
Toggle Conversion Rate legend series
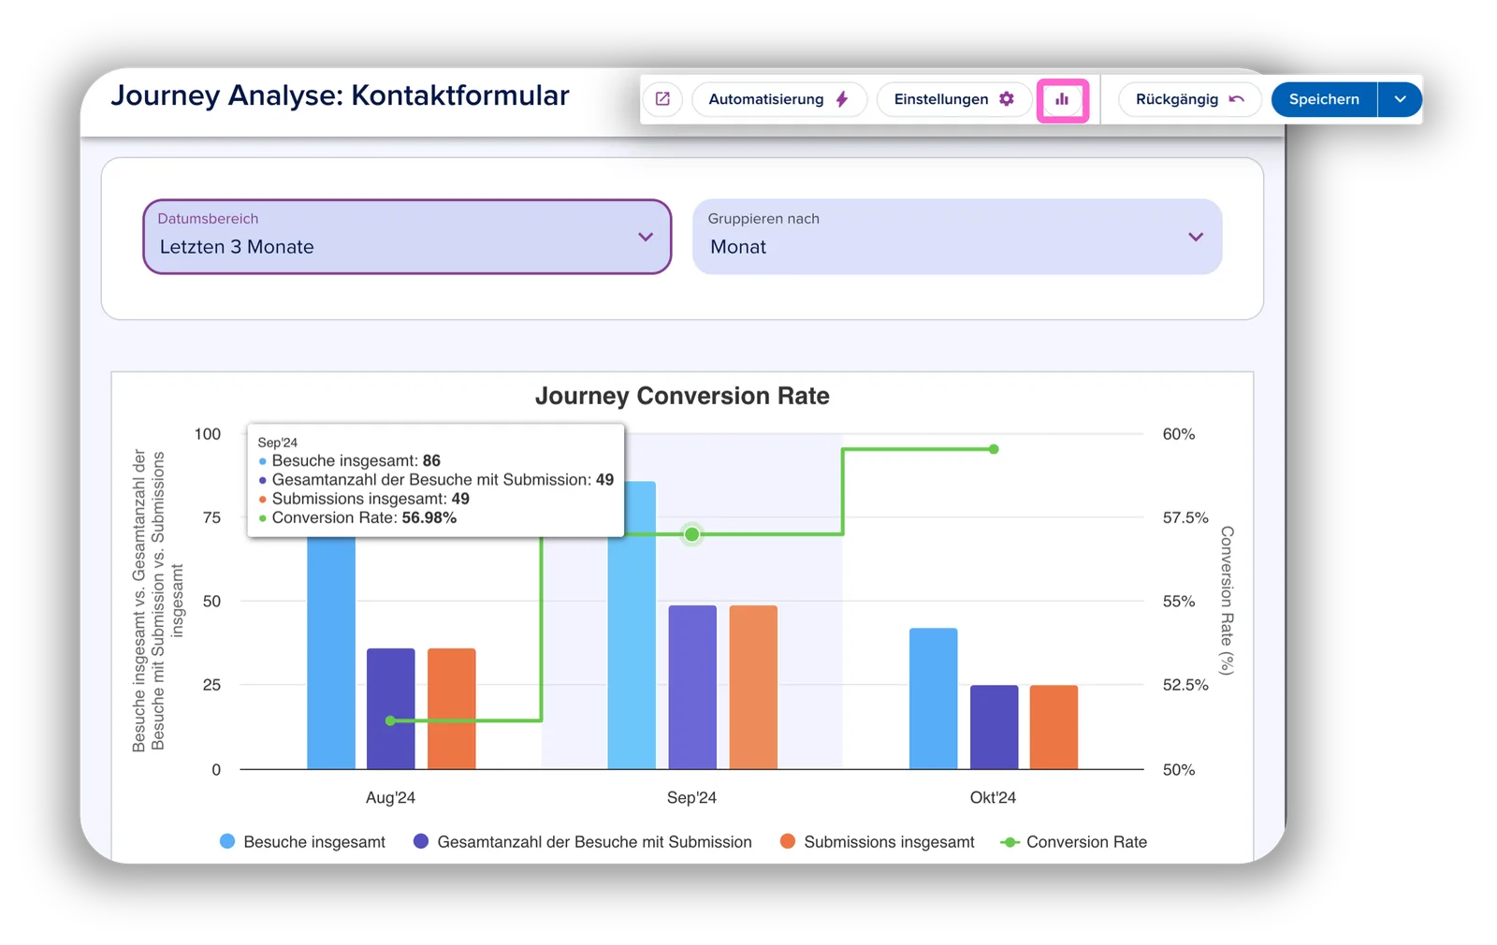point(1073,842)
